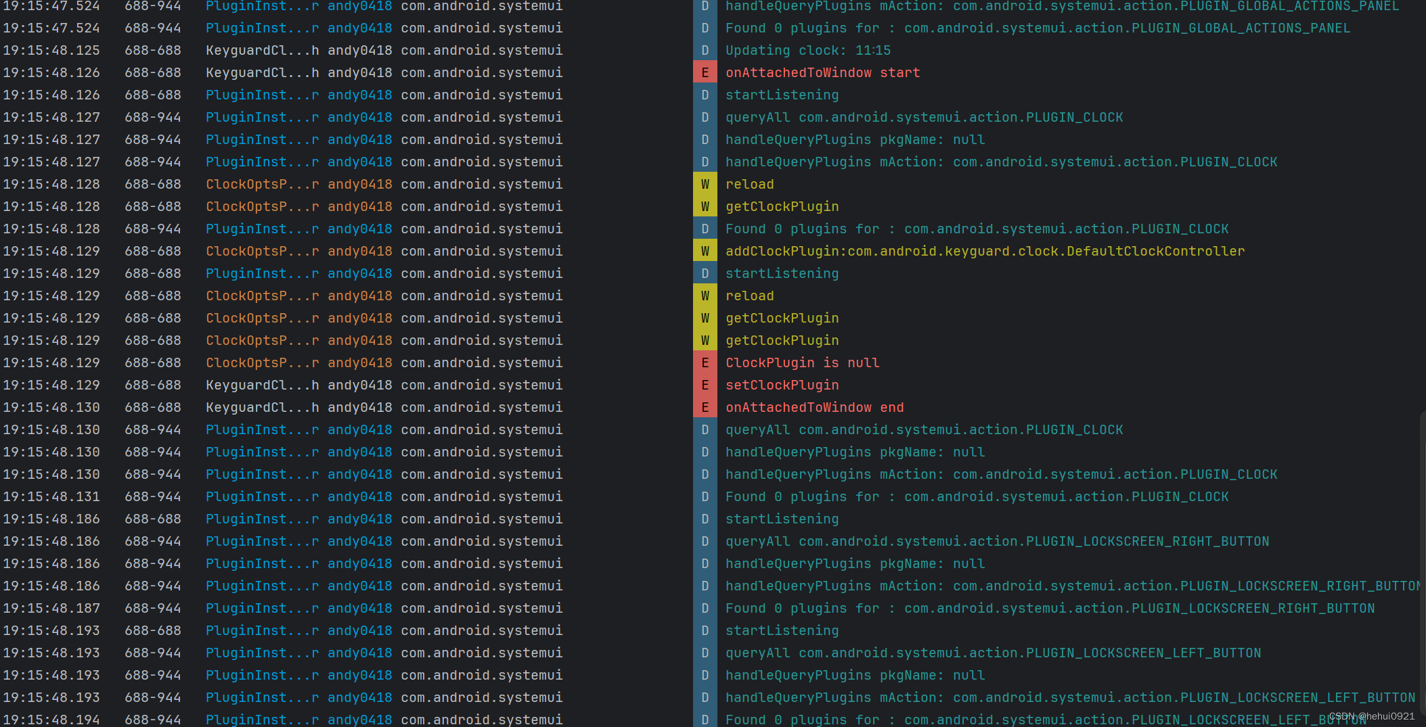Screen dimensions: 1426x727
Task: Click the red E badge beside "onAttachedToWindow end"
Action: coord(705,408)
